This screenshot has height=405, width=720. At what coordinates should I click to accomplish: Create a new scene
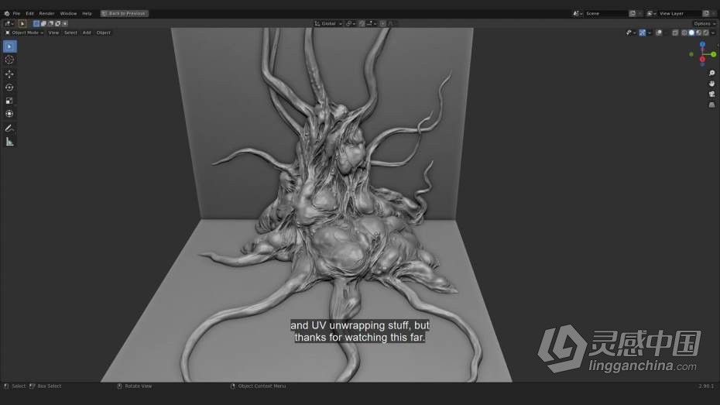(633, 13)
